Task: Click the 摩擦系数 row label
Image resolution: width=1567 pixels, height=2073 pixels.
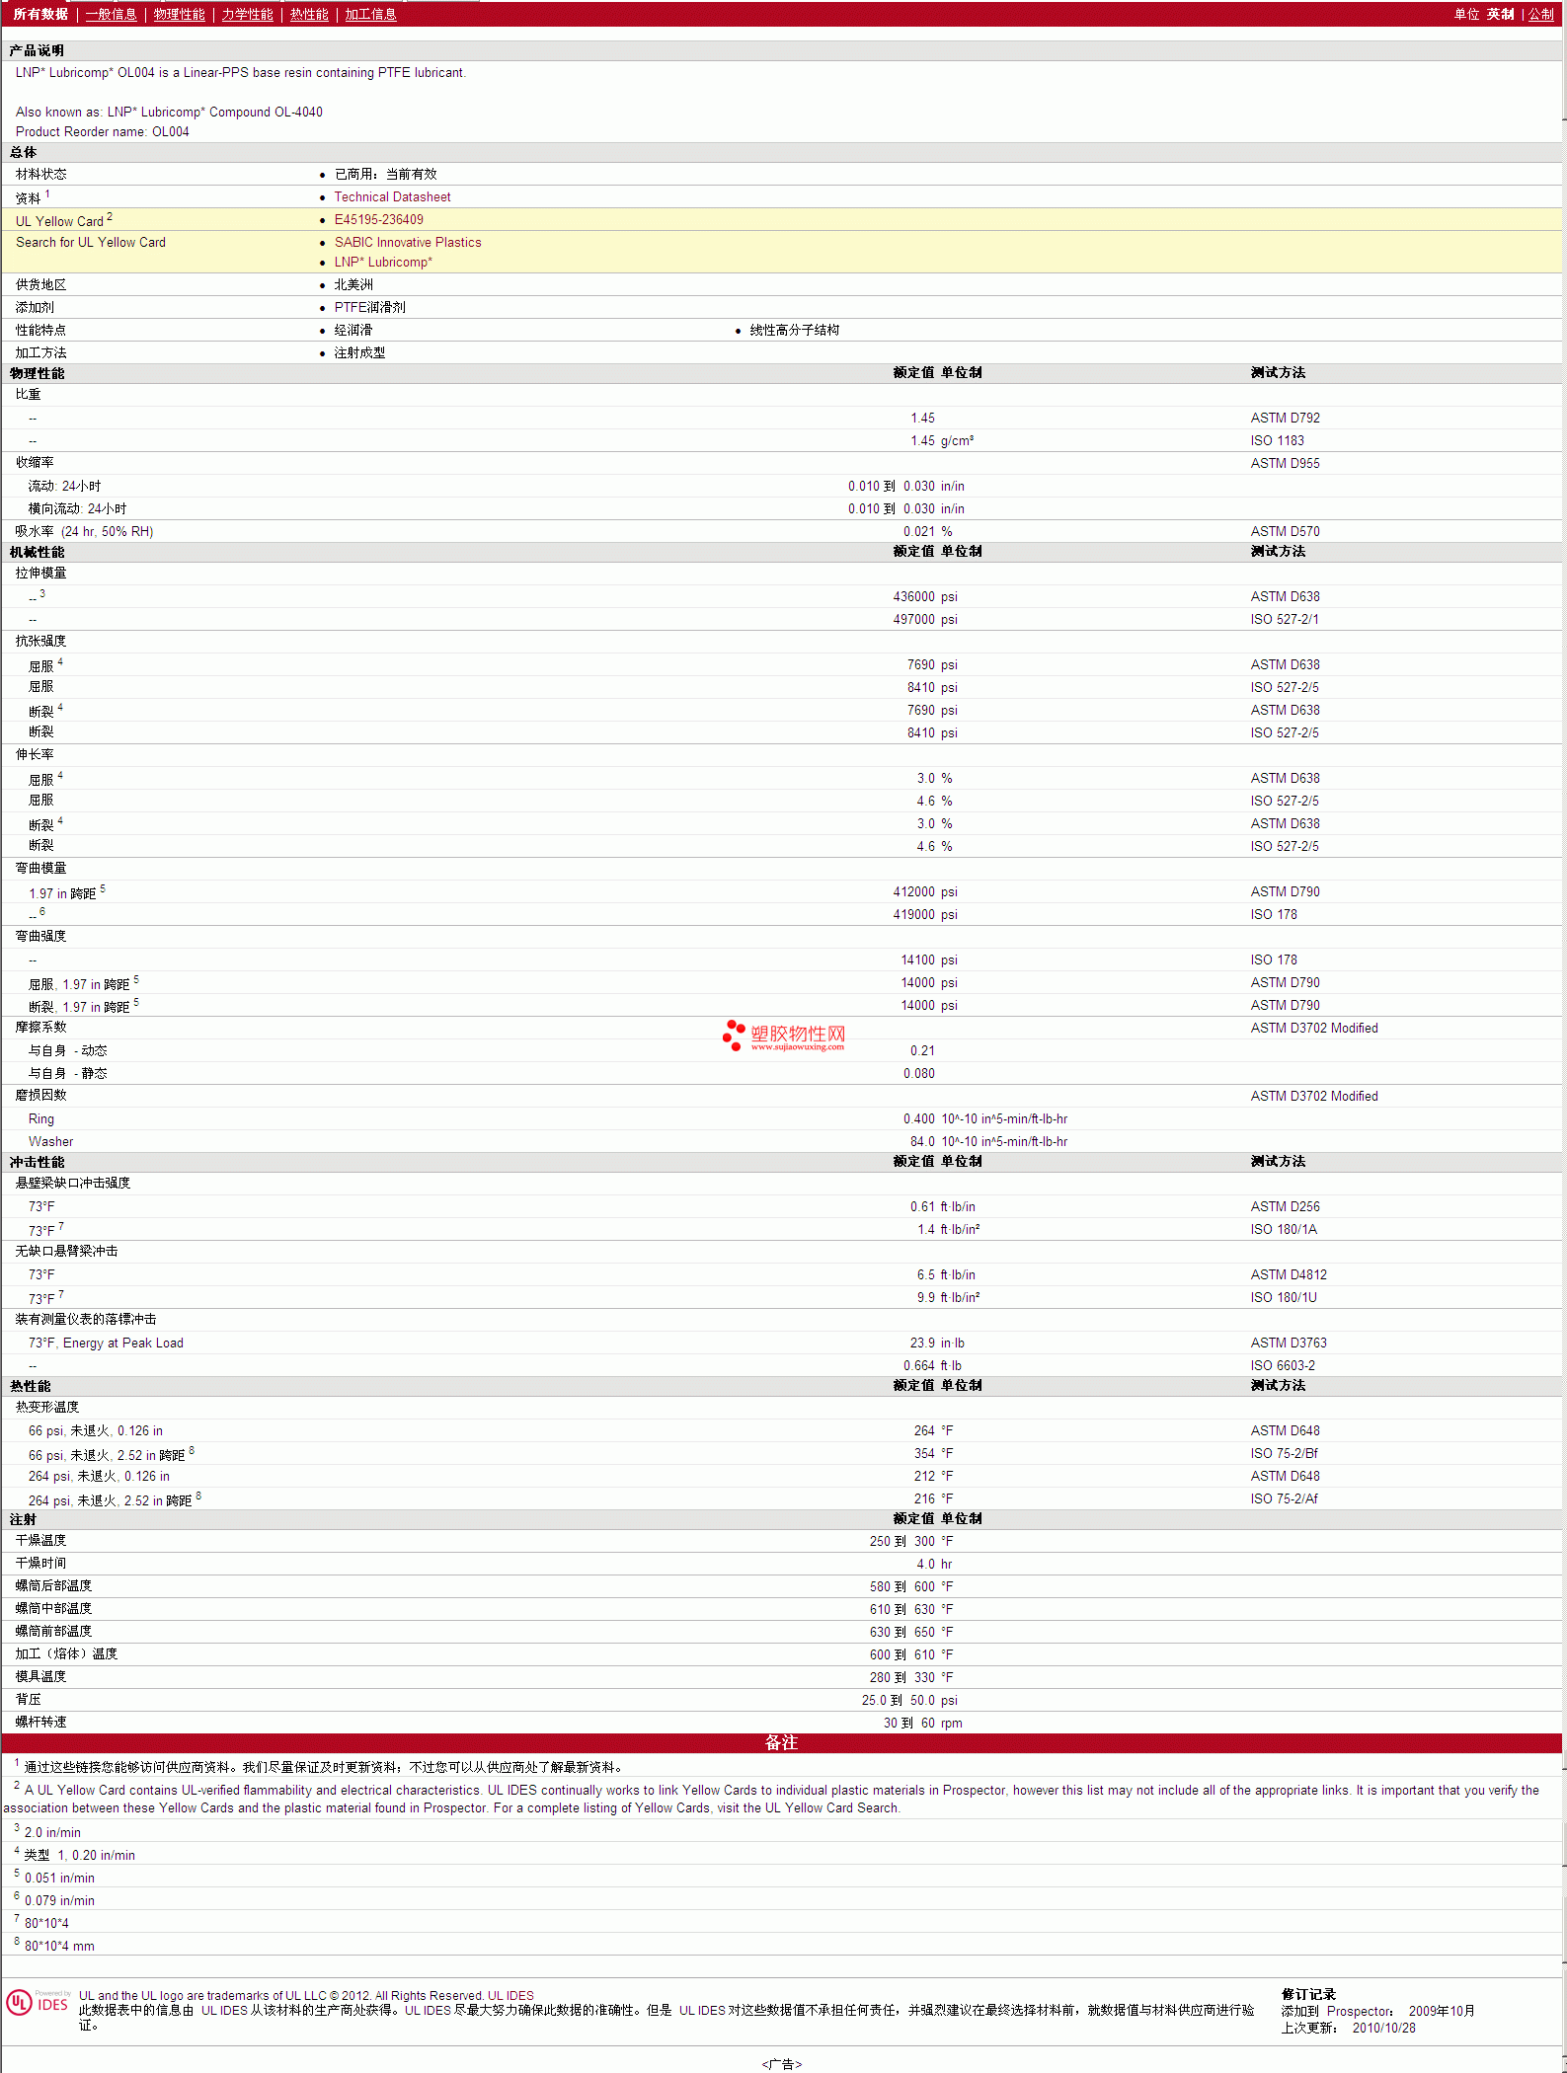Action: coord(40,1027)
